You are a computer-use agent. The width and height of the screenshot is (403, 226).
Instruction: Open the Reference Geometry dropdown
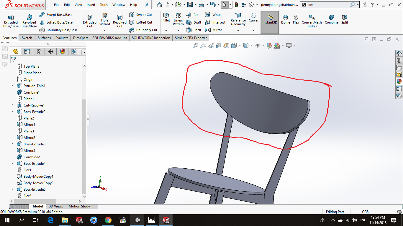[238, 31]
